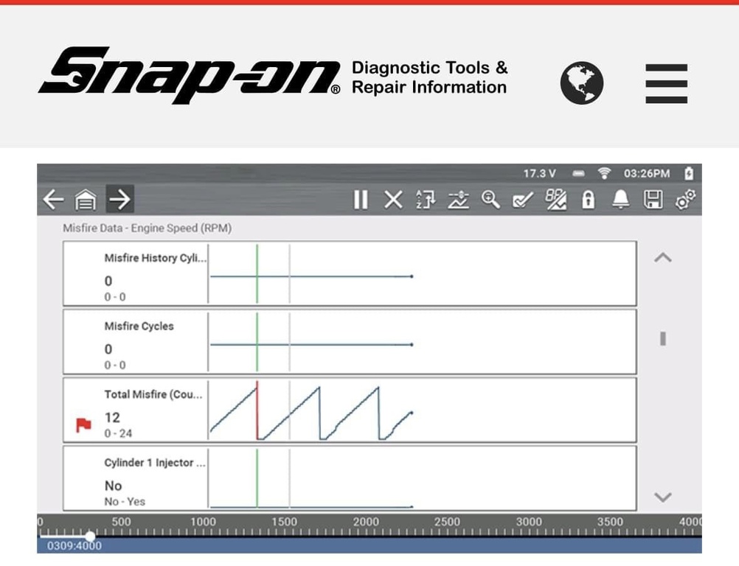
Task: Click the timeline position slider handle
Action: tap(89, 536)
